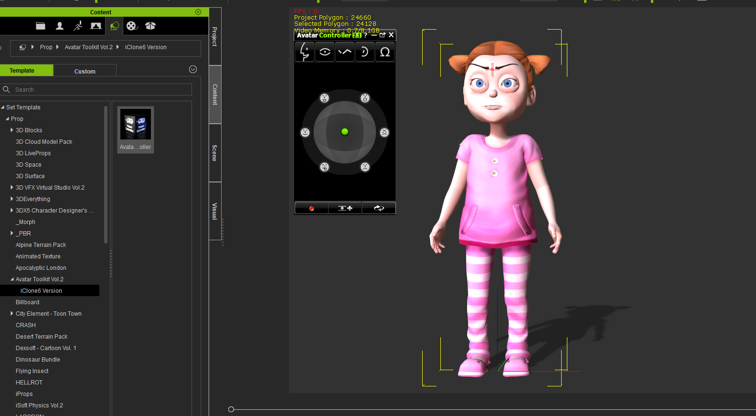The image size is (756, 416).
Task: Click the green dot on expression pad
Action: click(x=345, y=132)
